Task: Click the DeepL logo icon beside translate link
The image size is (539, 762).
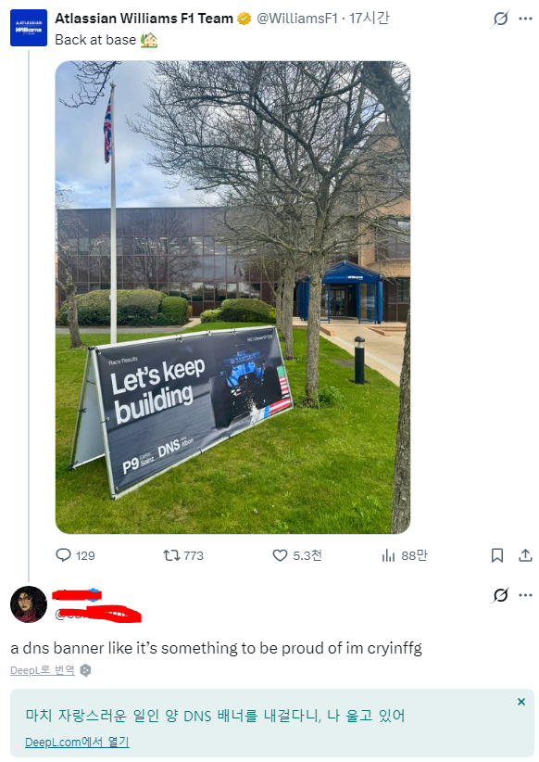Action: (85, 670)
